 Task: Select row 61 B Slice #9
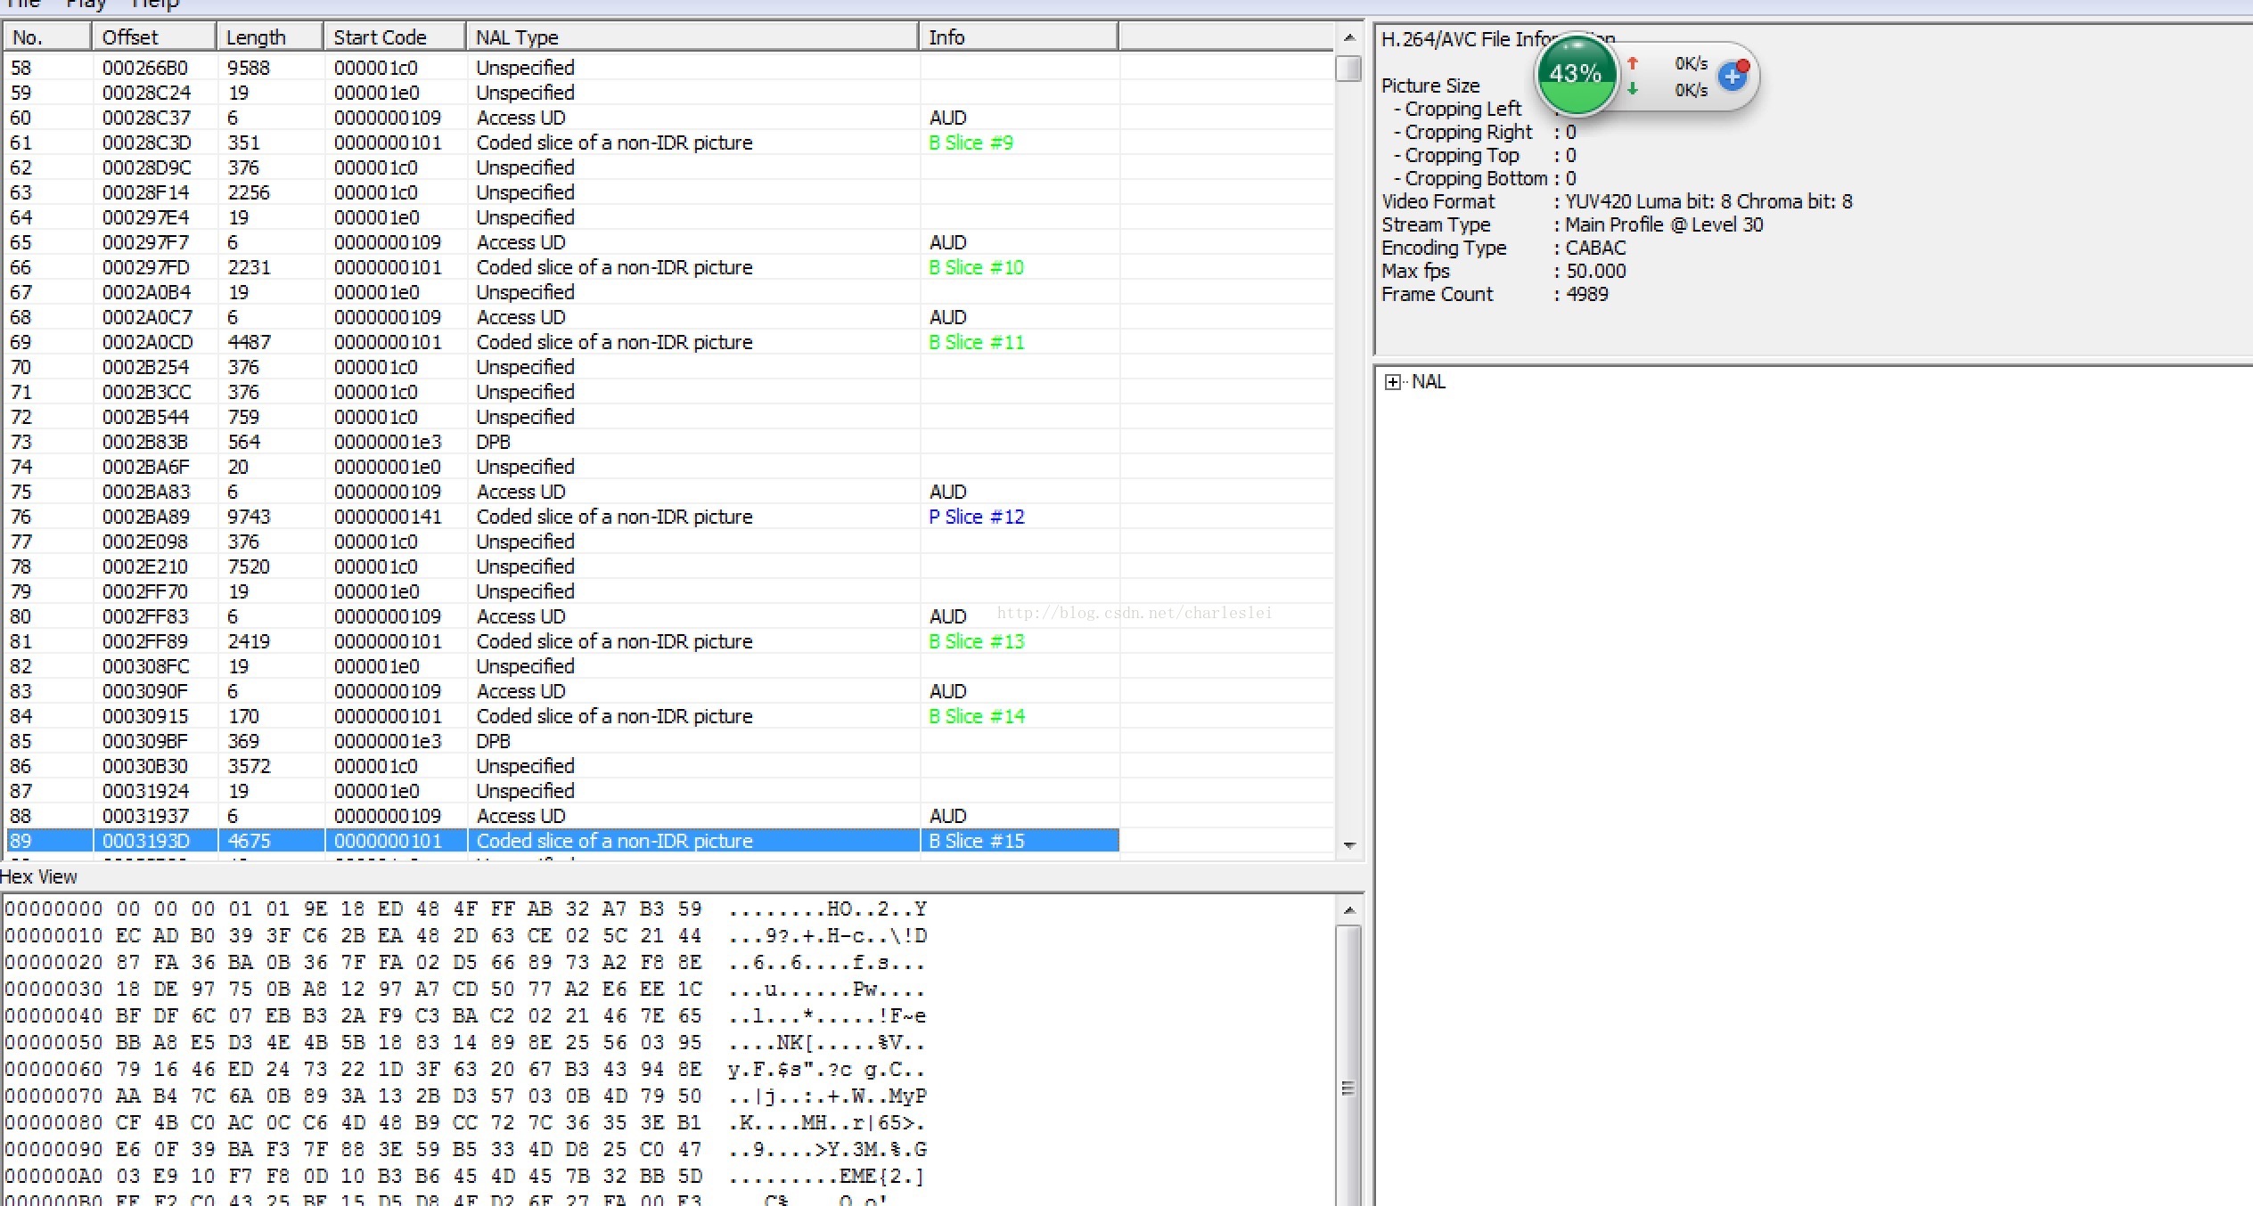tap(562, 143)
